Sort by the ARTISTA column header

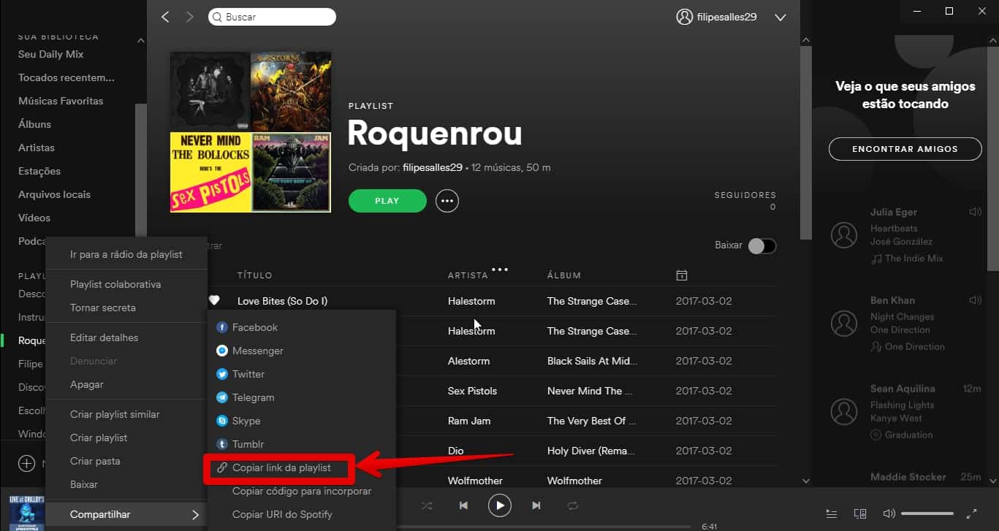point(468,275)
